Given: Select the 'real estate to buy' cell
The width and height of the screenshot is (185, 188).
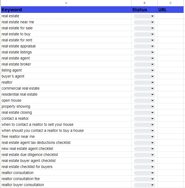Looking at the screenshot, I should 66,34.
